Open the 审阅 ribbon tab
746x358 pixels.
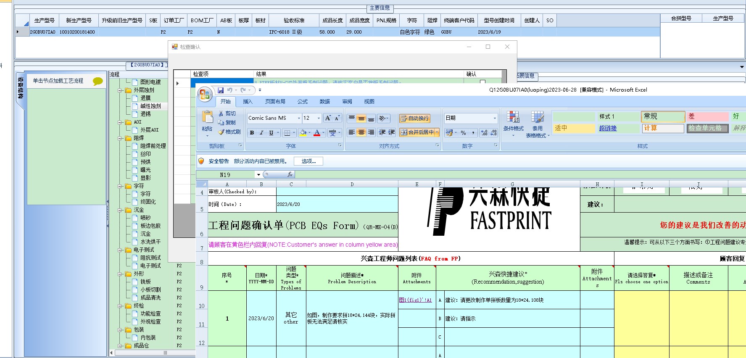click(x=347, y=102)
